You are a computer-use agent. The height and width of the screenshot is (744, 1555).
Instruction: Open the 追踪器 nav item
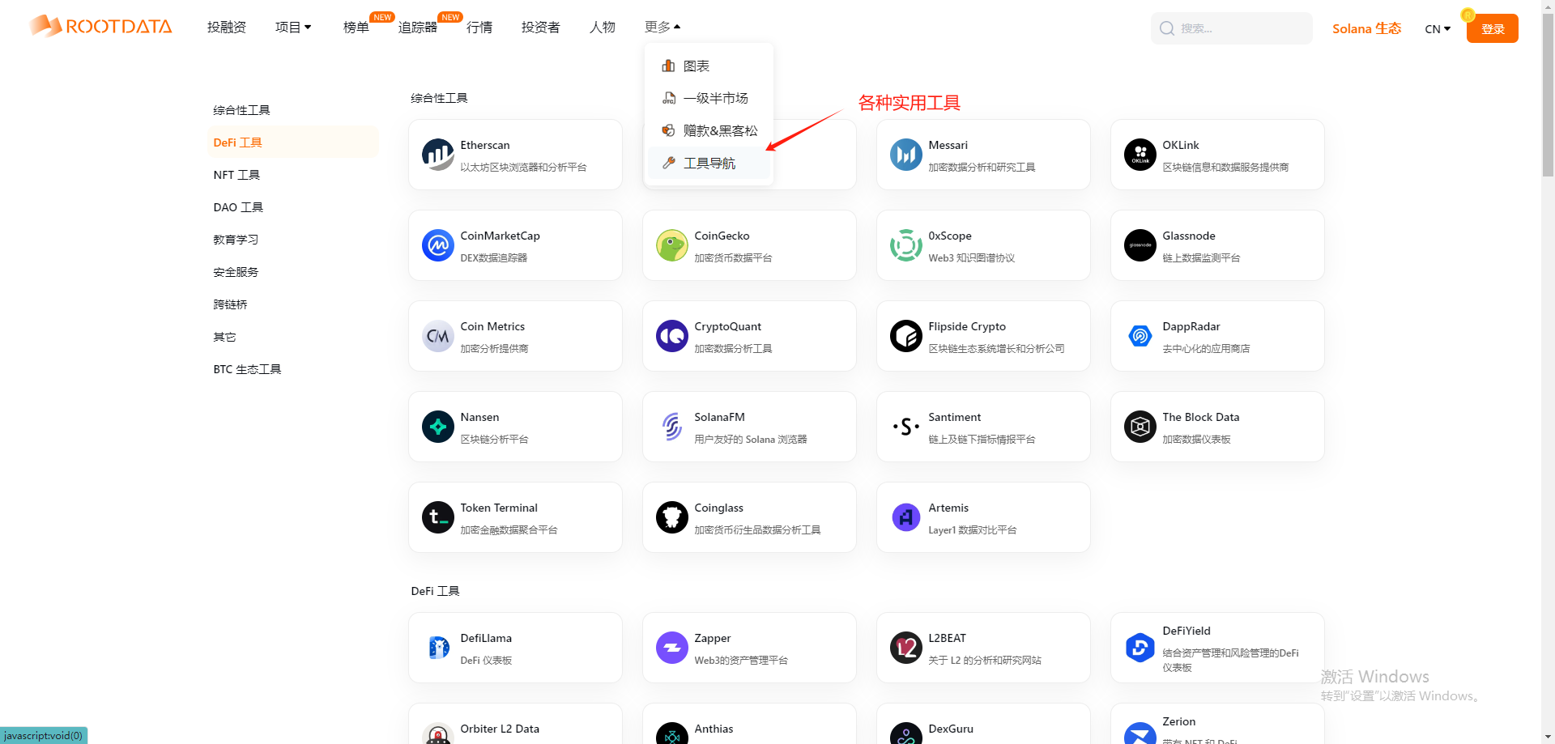(x=417, y=28)
